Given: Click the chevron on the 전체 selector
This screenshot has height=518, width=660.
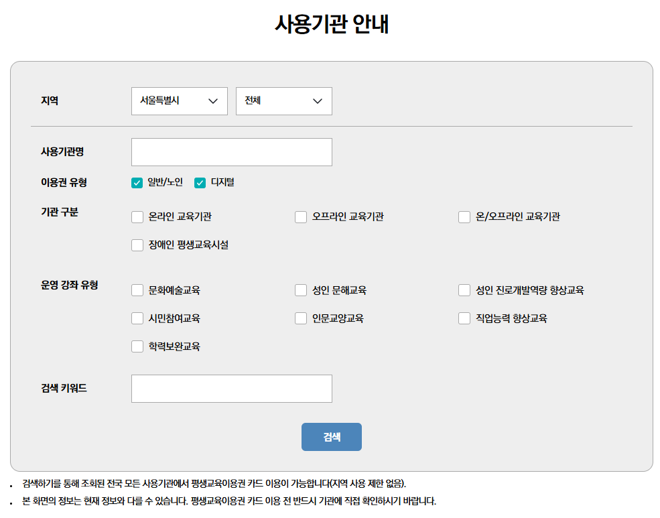Looking at the screenshot, I should (x=319, y=101).
